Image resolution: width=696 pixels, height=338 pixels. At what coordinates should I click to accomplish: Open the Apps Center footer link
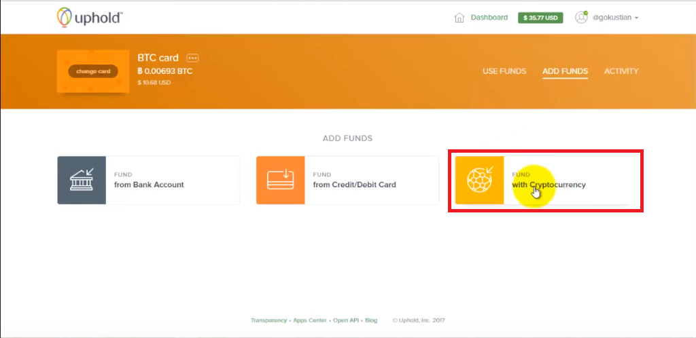(x=310, y=320)
